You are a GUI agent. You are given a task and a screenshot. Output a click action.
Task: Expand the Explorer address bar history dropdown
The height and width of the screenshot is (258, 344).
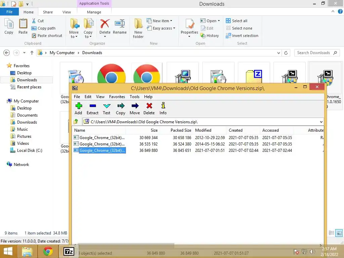[x=278, y=53]
